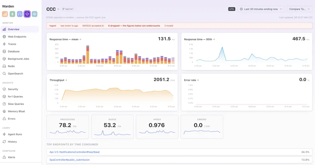This screenshot has width=315, height=165.
Task: Click the refresh icon beside History
Action: [4, 142]
